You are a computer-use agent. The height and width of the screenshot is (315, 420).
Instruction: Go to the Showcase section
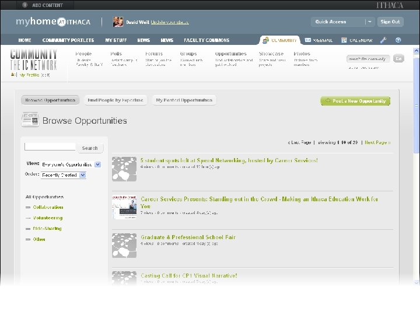[x=271, y=54]
